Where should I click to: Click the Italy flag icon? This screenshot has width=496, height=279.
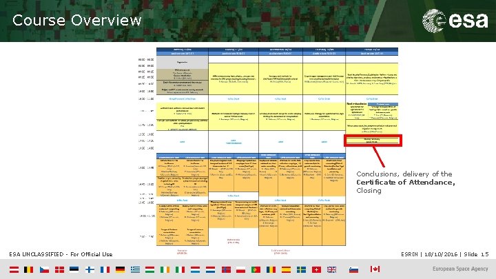coord(180,269)
